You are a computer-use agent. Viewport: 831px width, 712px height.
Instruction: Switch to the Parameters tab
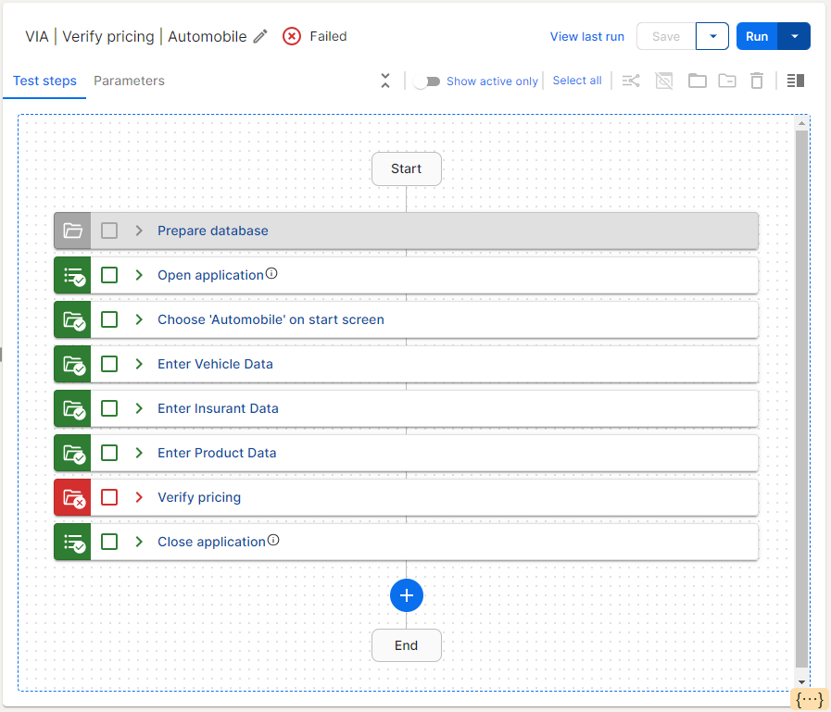click(x=129, y=81)
